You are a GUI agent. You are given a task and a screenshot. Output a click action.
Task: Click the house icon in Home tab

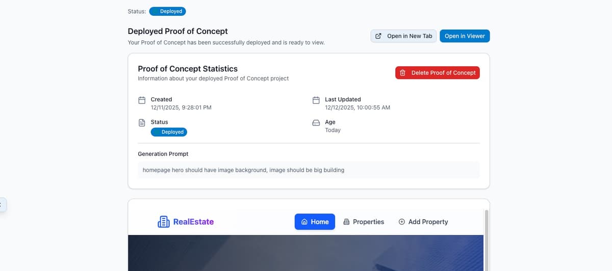click(304, 222)
